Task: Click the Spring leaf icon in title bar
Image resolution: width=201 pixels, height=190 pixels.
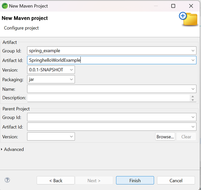Action: tap(5, 6)
